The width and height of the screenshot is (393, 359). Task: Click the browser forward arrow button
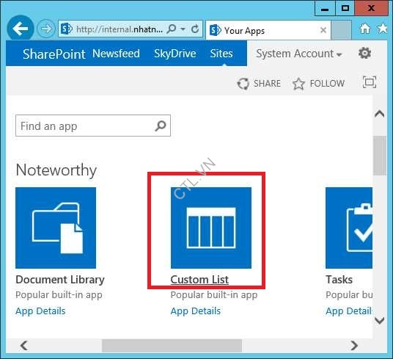point(46,29)
